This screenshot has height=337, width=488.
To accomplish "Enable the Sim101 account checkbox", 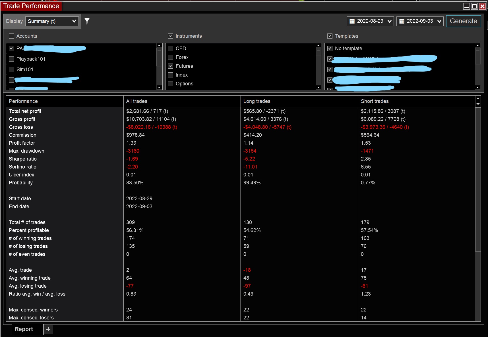I will click(11, 69).
